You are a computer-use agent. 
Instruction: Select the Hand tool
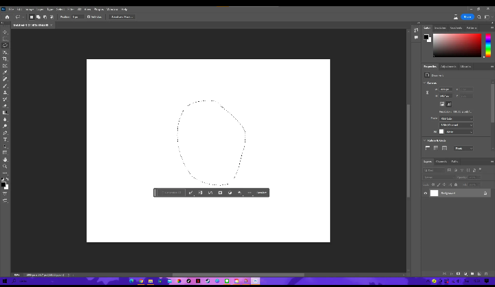coord(5,160)
